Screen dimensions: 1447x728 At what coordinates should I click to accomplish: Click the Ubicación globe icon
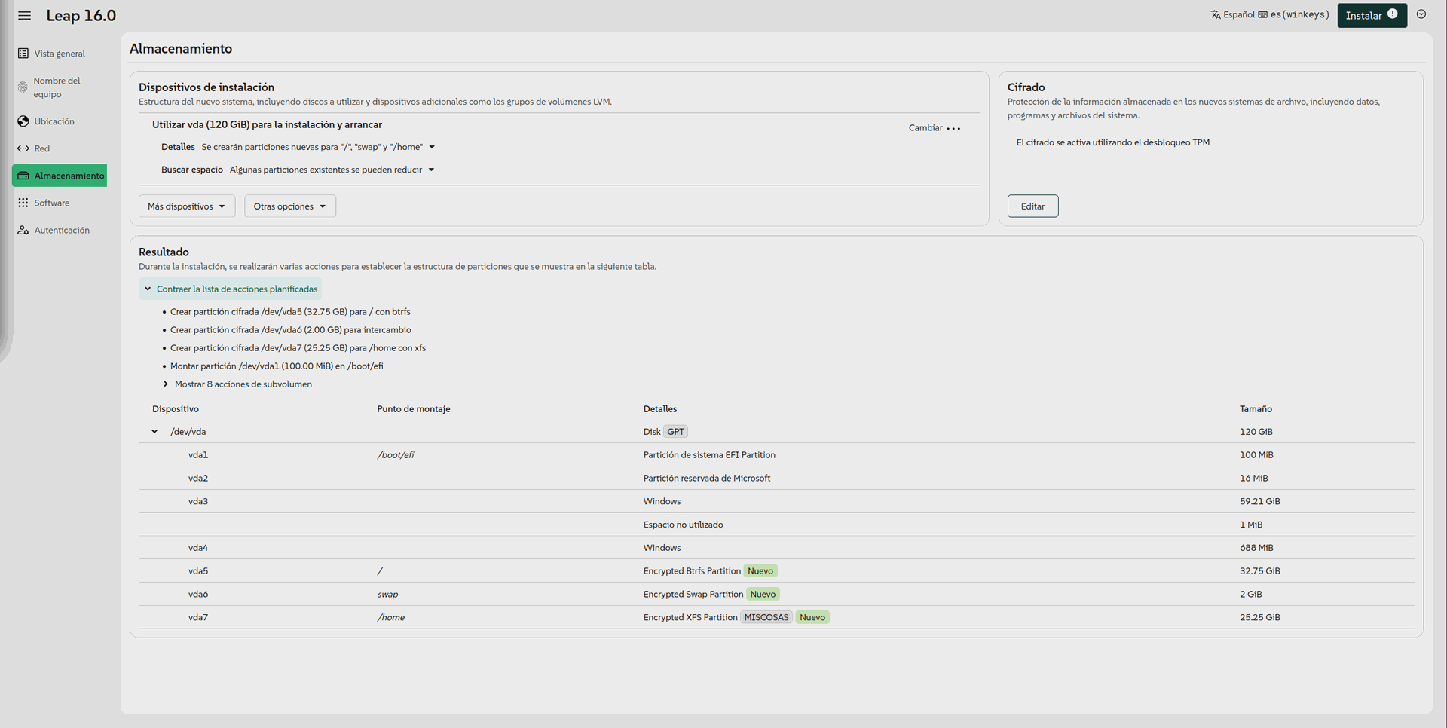point(23,121)
